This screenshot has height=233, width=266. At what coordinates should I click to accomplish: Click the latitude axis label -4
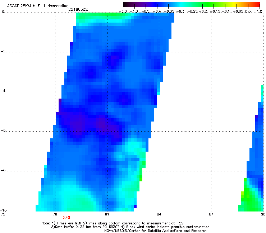click(x=3, y=91)
